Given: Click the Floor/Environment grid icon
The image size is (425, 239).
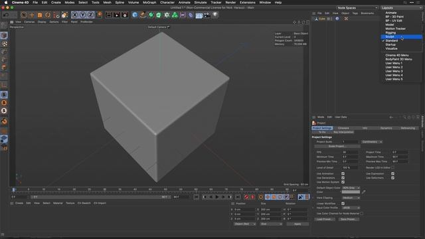Looking at the screenshot, I should (199, 15).
